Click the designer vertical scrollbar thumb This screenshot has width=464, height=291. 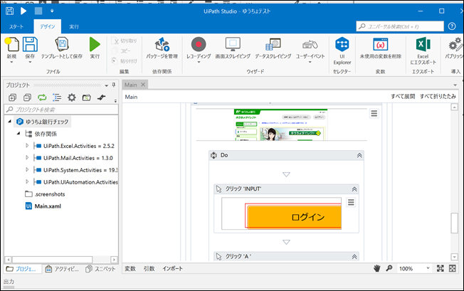454,223
